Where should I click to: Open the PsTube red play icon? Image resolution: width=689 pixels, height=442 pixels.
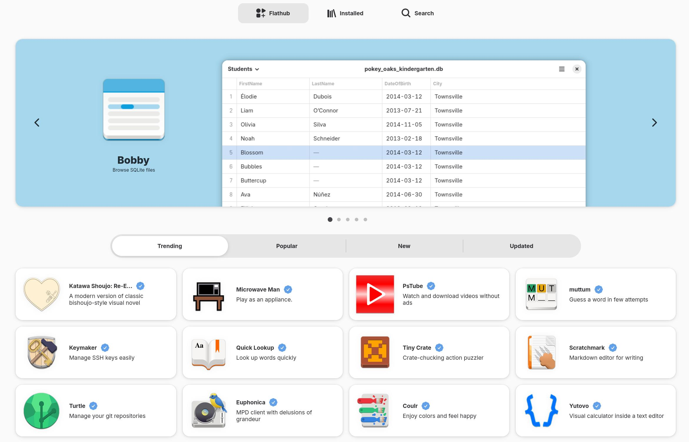375,294
